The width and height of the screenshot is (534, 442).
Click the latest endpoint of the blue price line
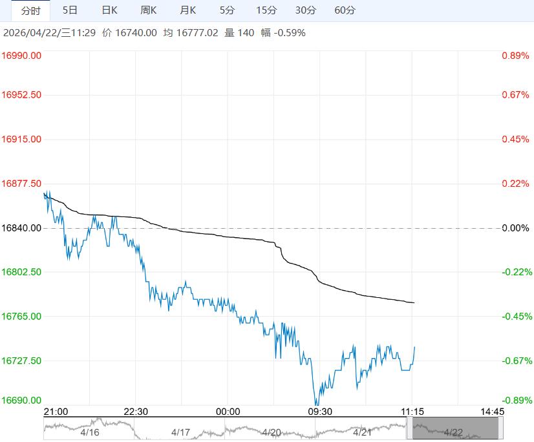tap(414, 347)
